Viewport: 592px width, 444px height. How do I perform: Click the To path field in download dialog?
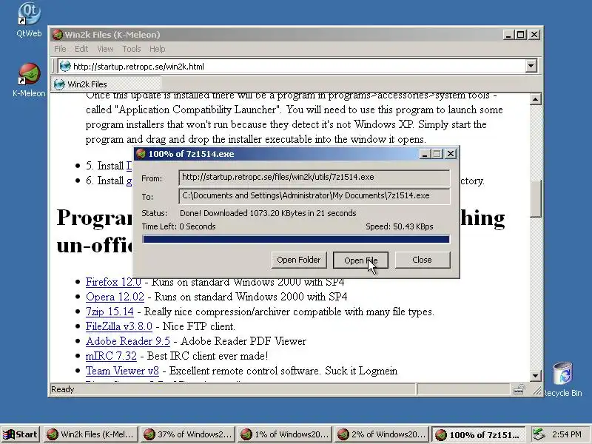coord(314,196)
